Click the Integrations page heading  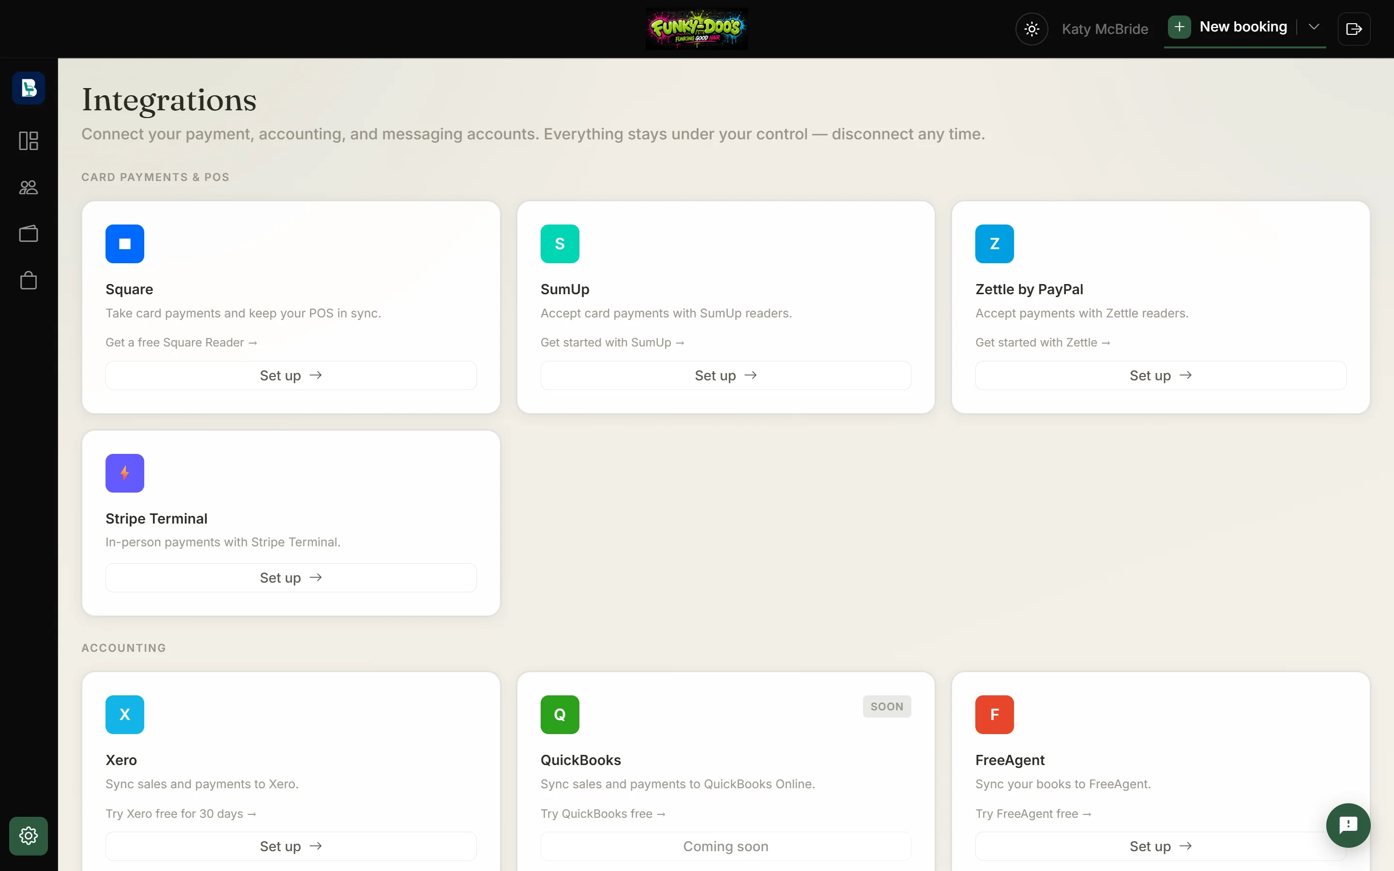(x=169, y=100)
